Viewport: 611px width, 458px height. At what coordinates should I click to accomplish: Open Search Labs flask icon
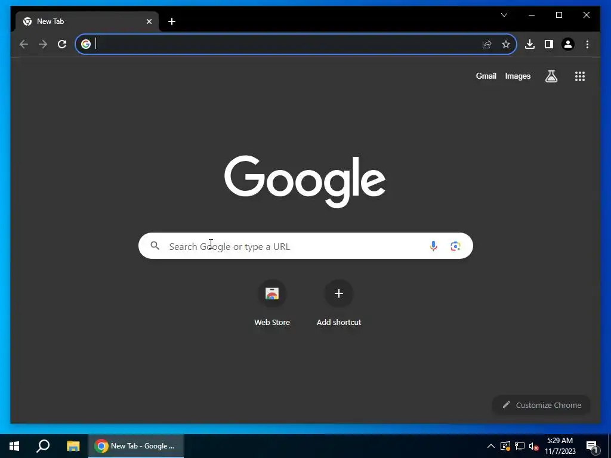tap(551, 76)
